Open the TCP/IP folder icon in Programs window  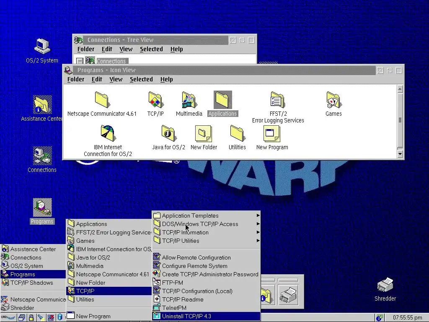point(156,100)
